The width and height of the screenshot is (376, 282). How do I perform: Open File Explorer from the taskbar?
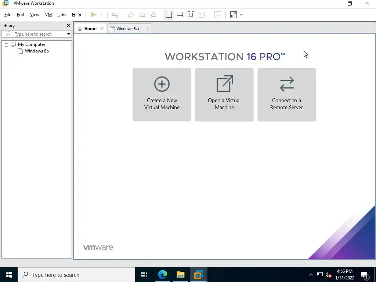click(x=181, y=275)
